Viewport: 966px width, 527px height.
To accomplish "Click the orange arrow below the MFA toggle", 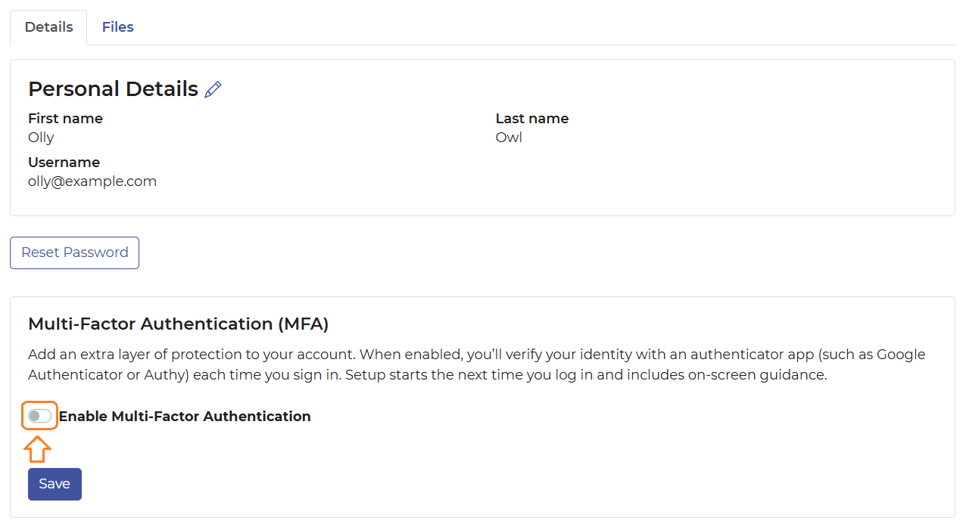I will (38, 449).
